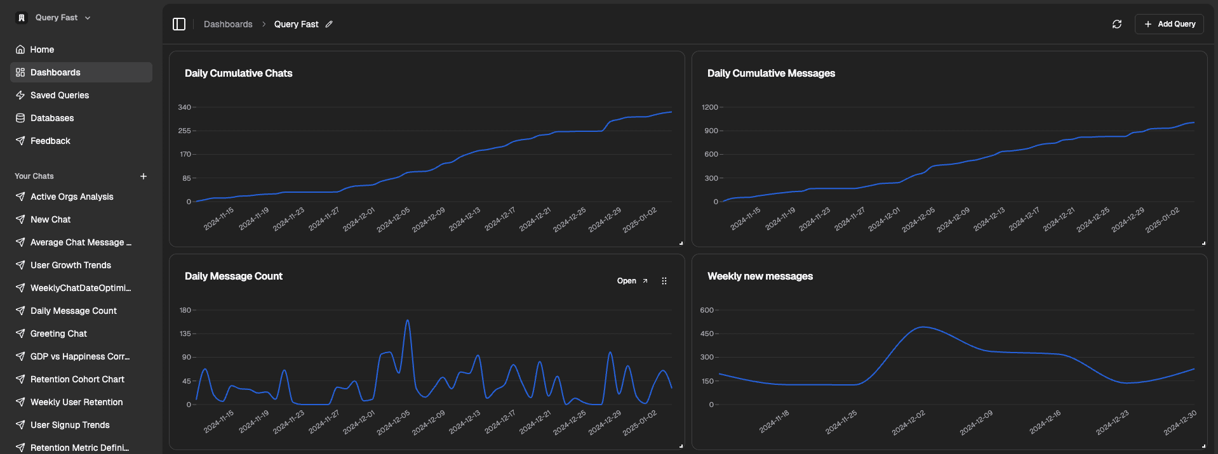The image size is (1218, 454).
Task: Expand the Query Fast workspace dropdown
Action: coord(88,18)
